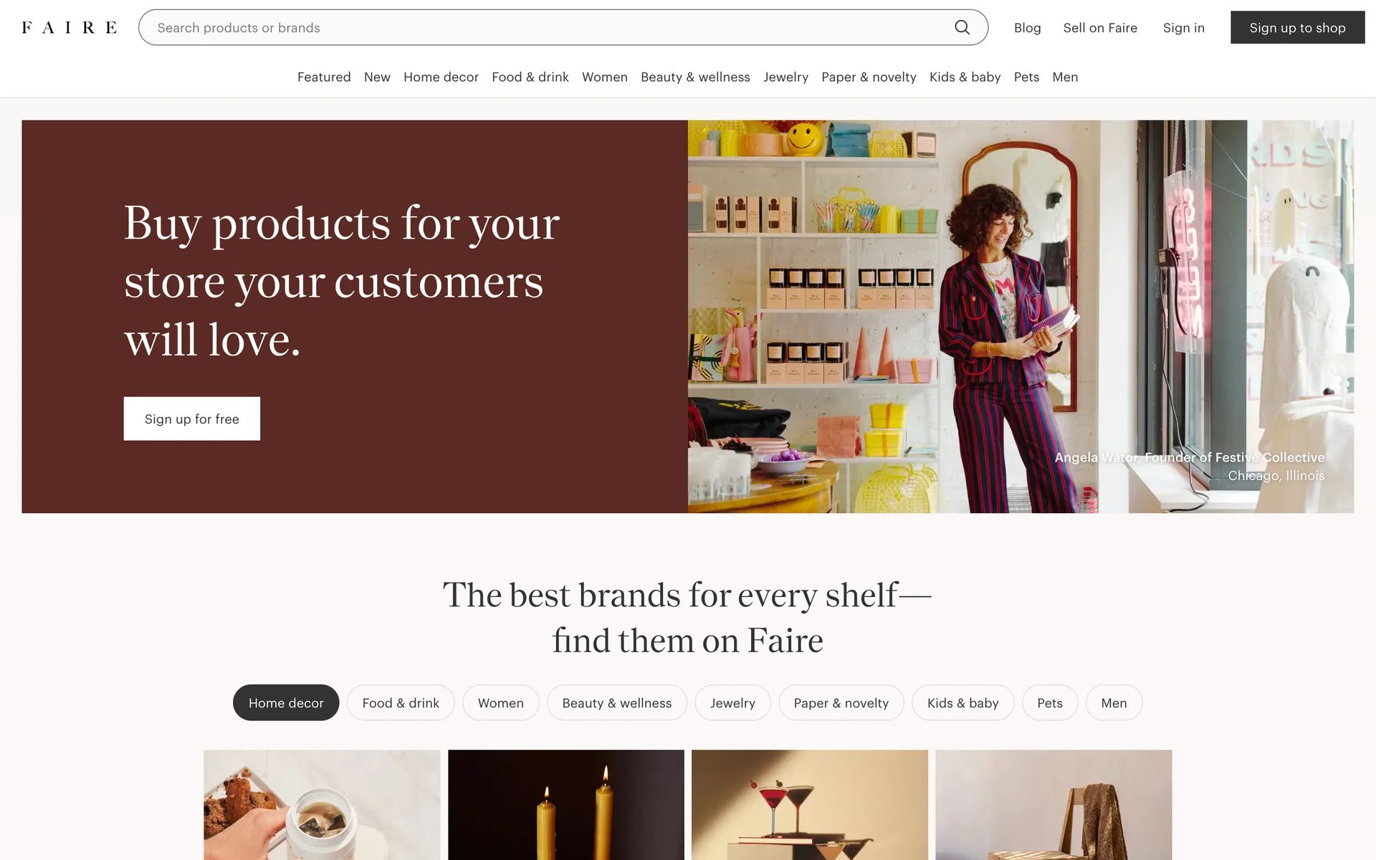Select the Jewelry pill tab
1376x860 pixels.
pyautogui.click(x=732, y=703)
